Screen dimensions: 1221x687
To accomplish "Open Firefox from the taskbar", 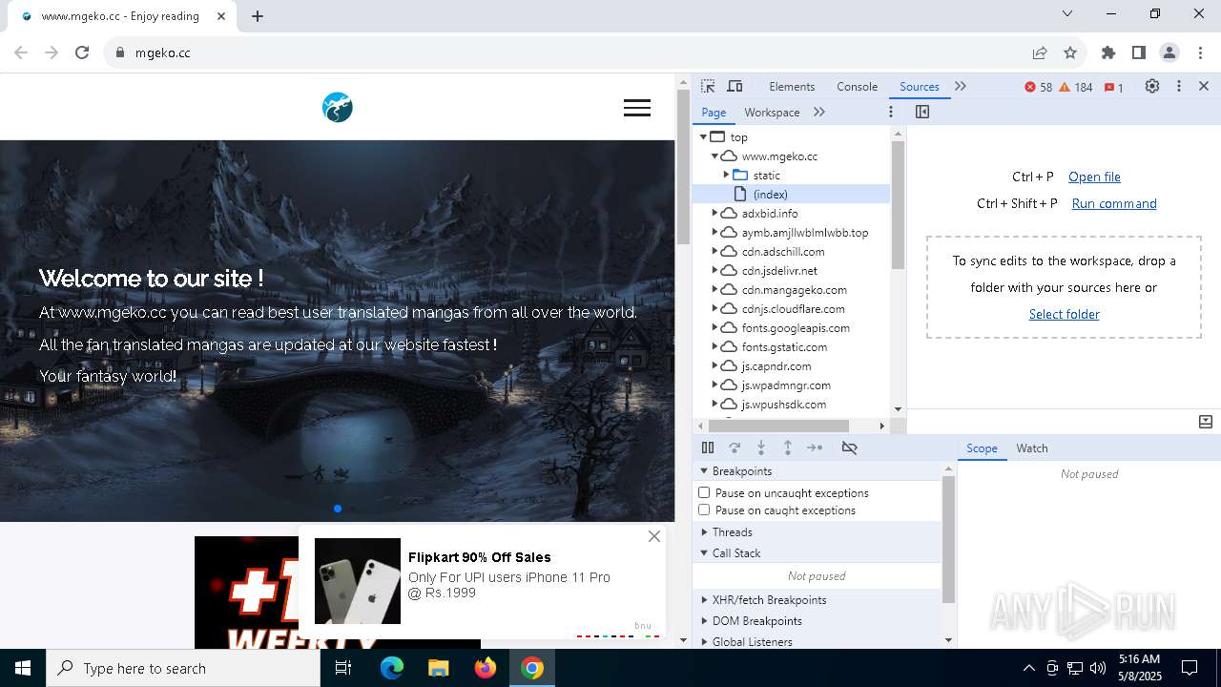I will click(486, 668).
